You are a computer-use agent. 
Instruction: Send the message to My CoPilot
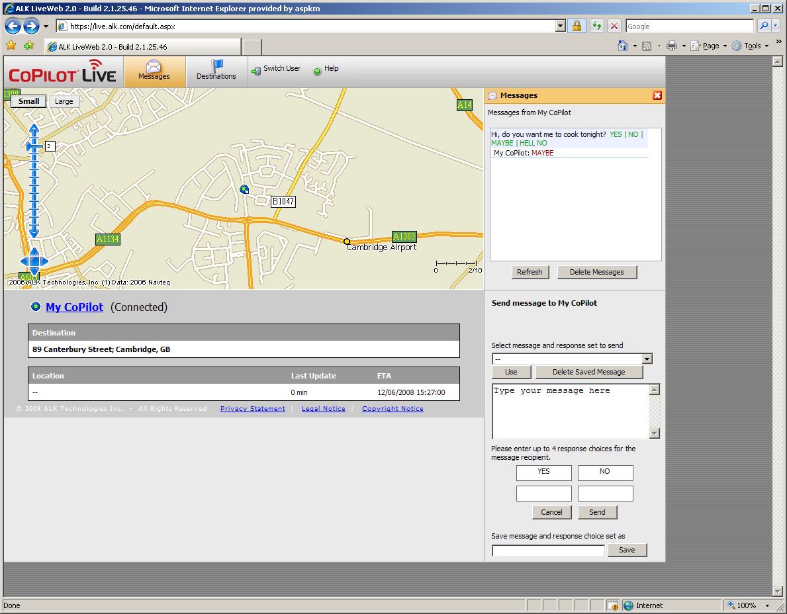(x=597, y=512)
